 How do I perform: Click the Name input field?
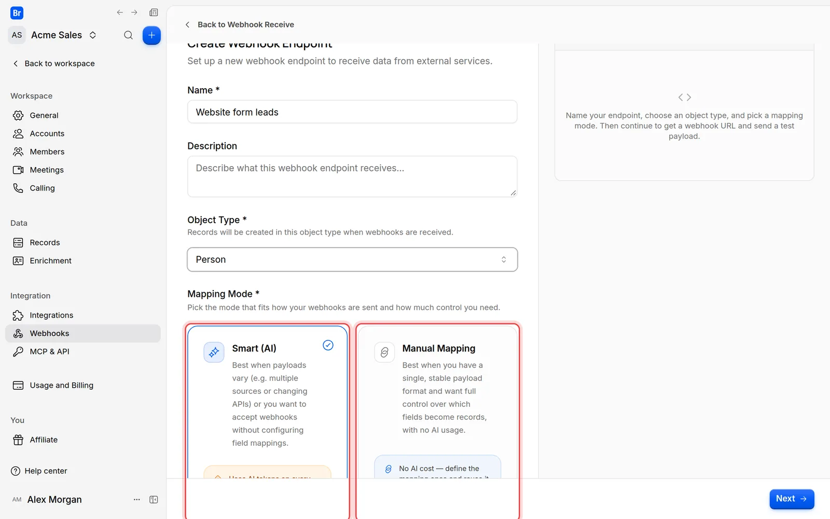[x=352, y=112]
